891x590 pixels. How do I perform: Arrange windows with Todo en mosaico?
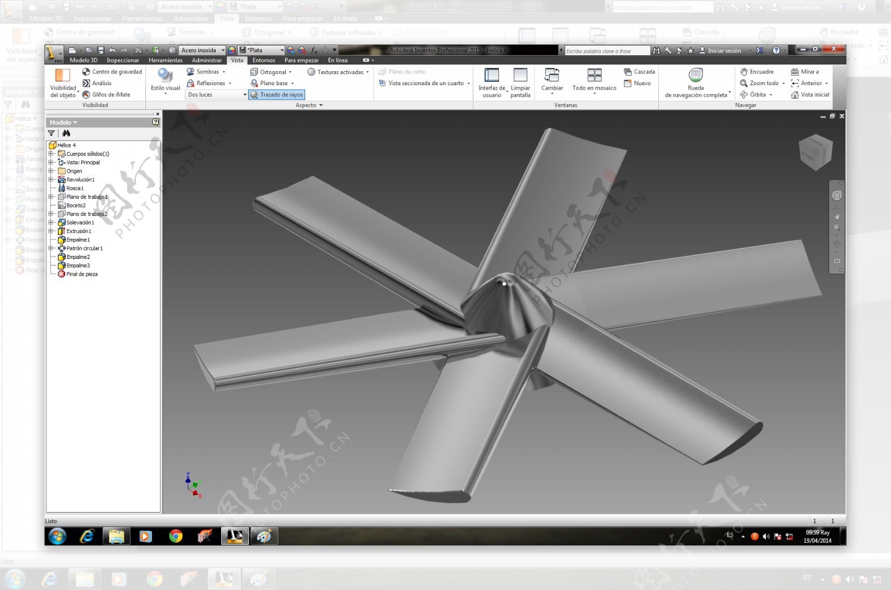click(594, 81)
